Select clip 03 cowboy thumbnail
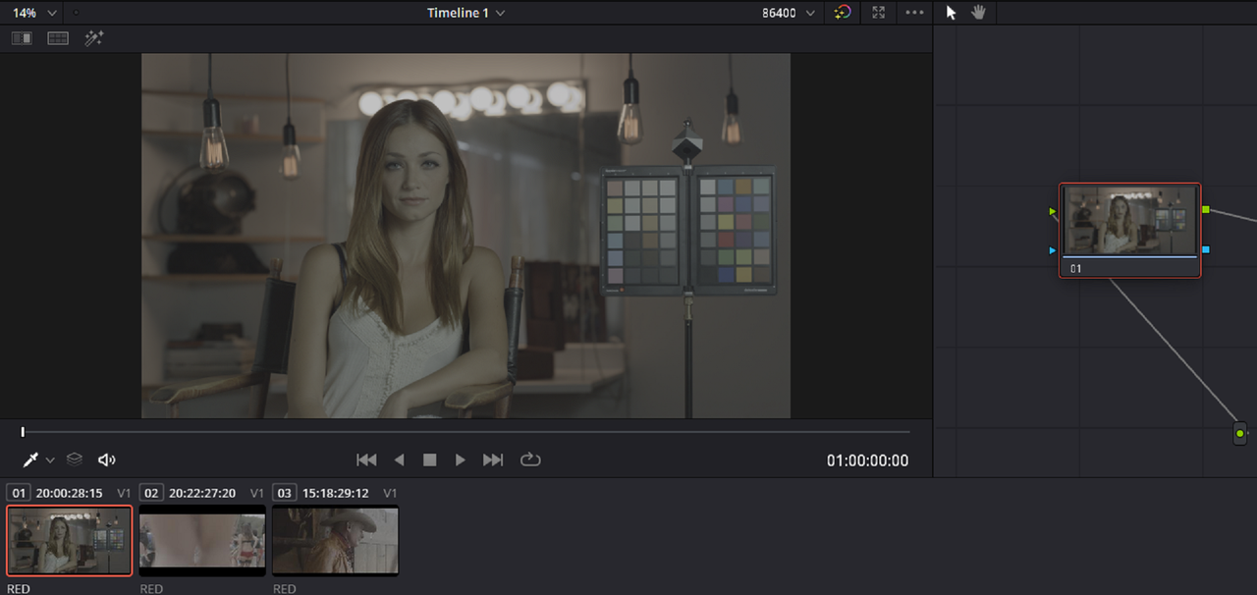Image resolution: width=1257 pixels, height=595 pixels. 335,540
